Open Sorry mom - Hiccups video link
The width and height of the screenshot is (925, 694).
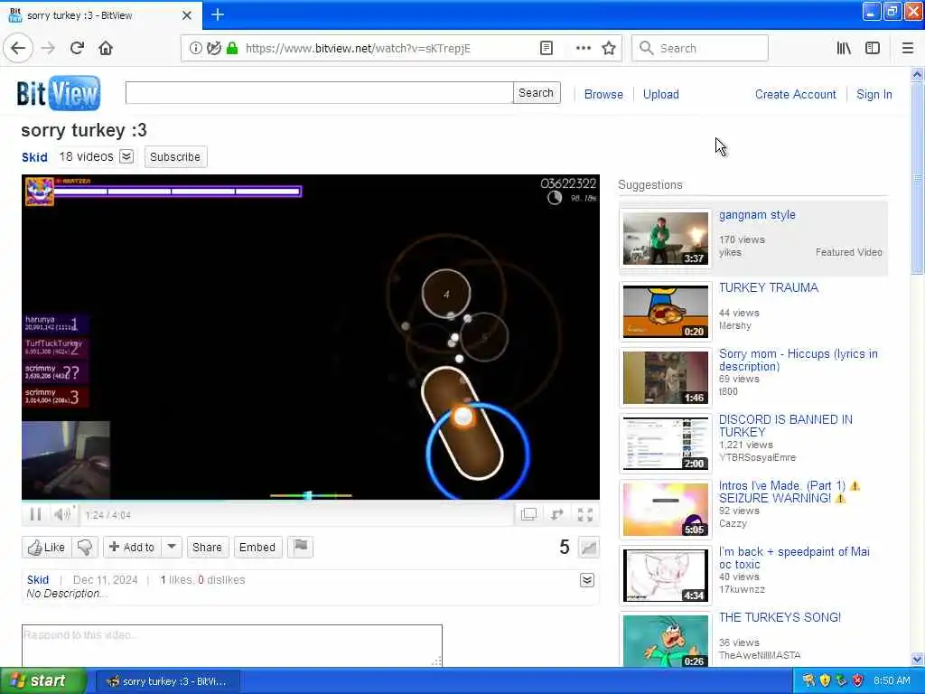coord(798,360)
